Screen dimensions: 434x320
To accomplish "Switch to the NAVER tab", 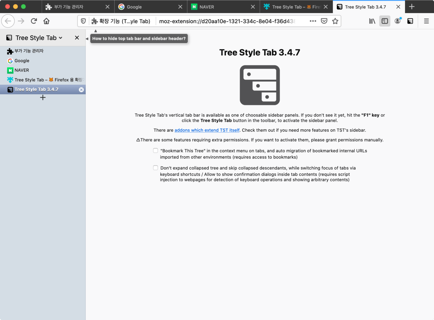I will 223,7.
